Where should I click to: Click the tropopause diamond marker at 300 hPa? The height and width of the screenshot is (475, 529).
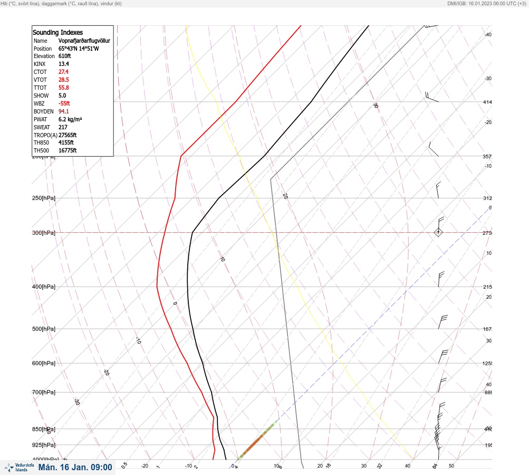(438, 232)
